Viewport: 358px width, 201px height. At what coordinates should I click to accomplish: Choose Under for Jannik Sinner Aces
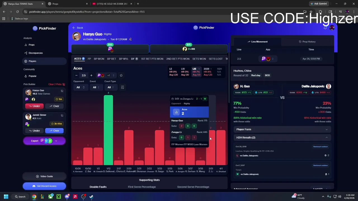(x=34, y=131)
